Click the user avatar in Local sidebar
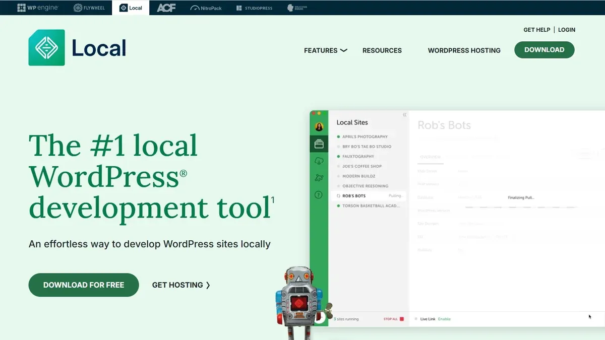This screenshot has width=605, height=340. point(319,127)
